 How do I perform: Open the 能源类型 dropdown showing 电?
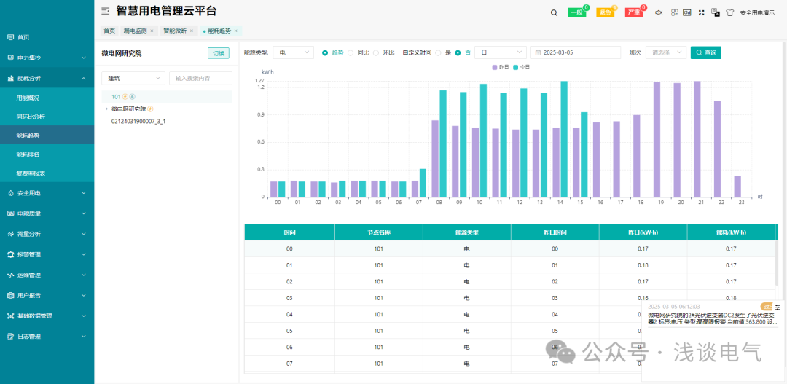(293, 52)
